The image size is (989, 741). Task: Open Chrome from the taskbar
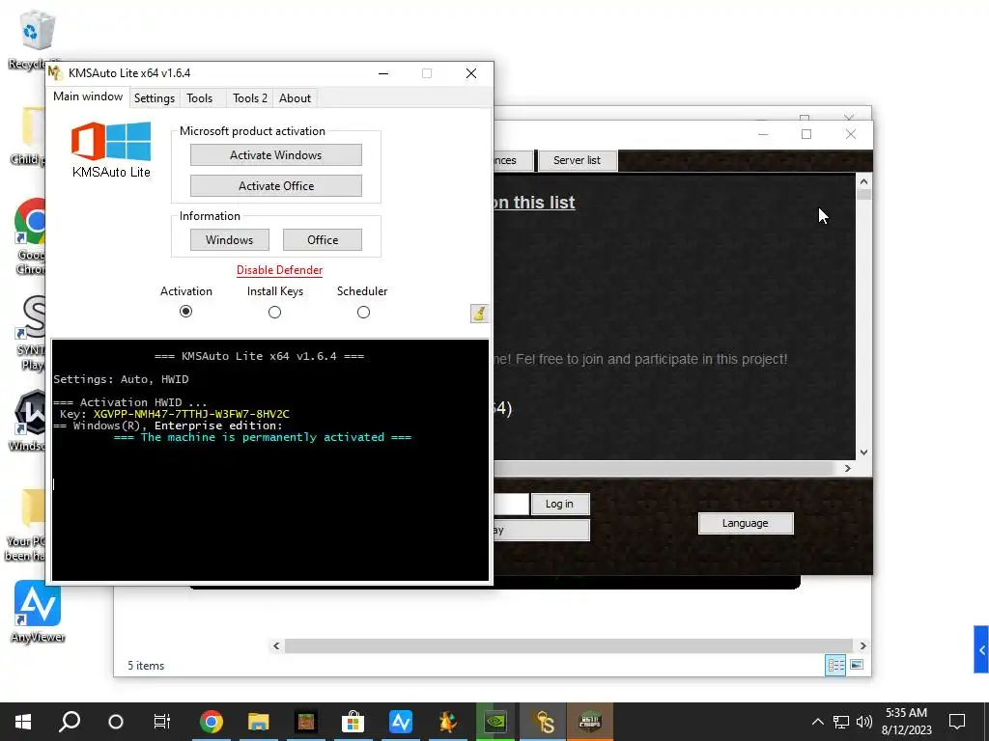[x=212, y=722]
